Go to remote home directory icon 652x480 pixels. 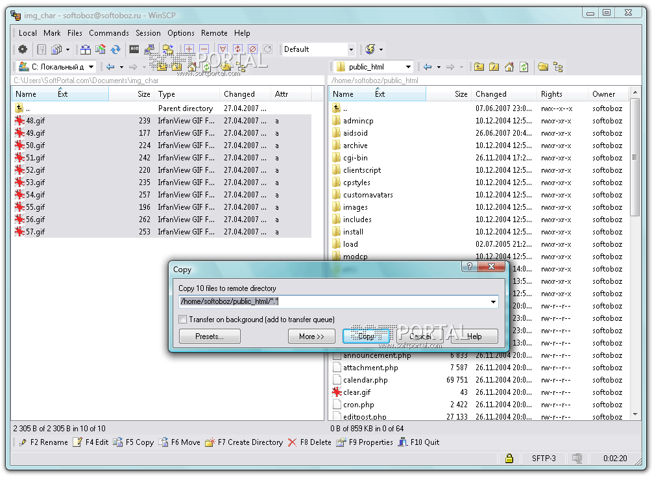[509, 67]
